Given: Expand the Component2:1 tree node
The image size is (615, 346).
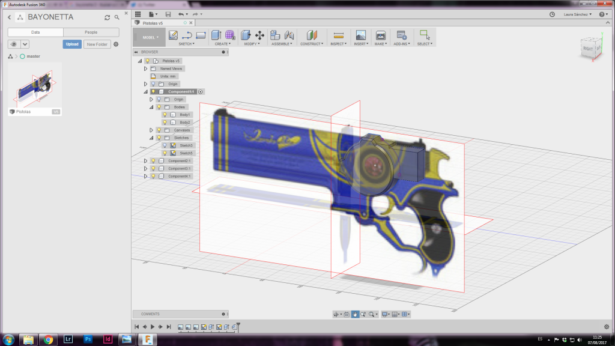Looking at the screenshot, I should [x=145, y=161].
